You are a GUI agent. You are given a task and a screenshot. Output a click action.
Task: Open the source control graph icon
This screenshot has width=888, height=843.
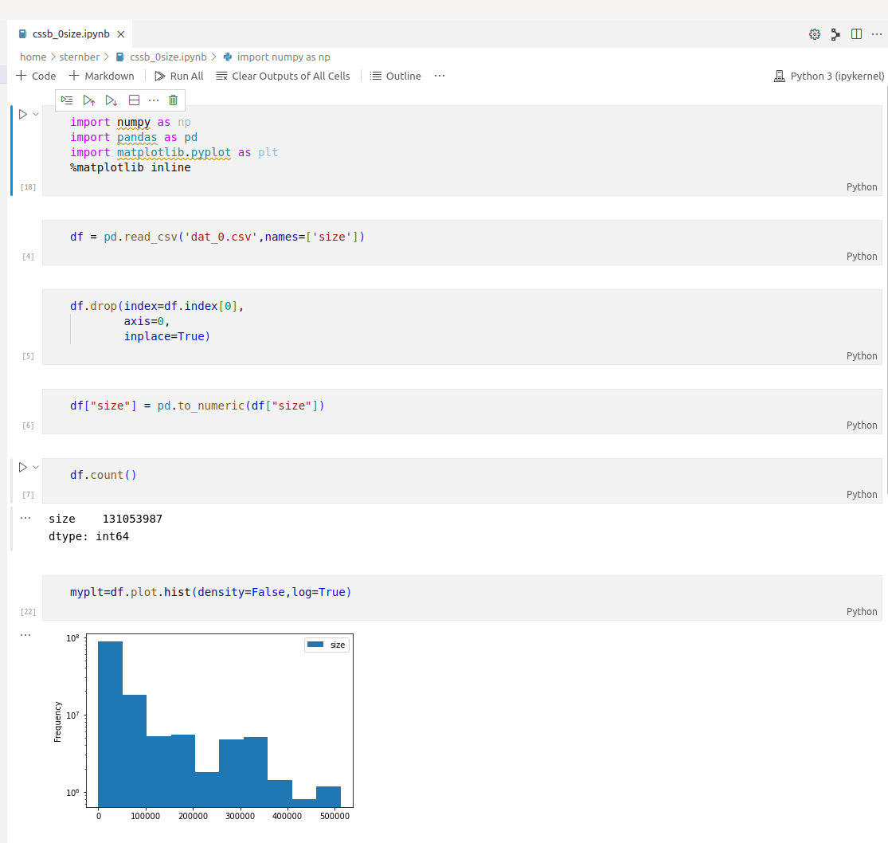click(835, 34)
